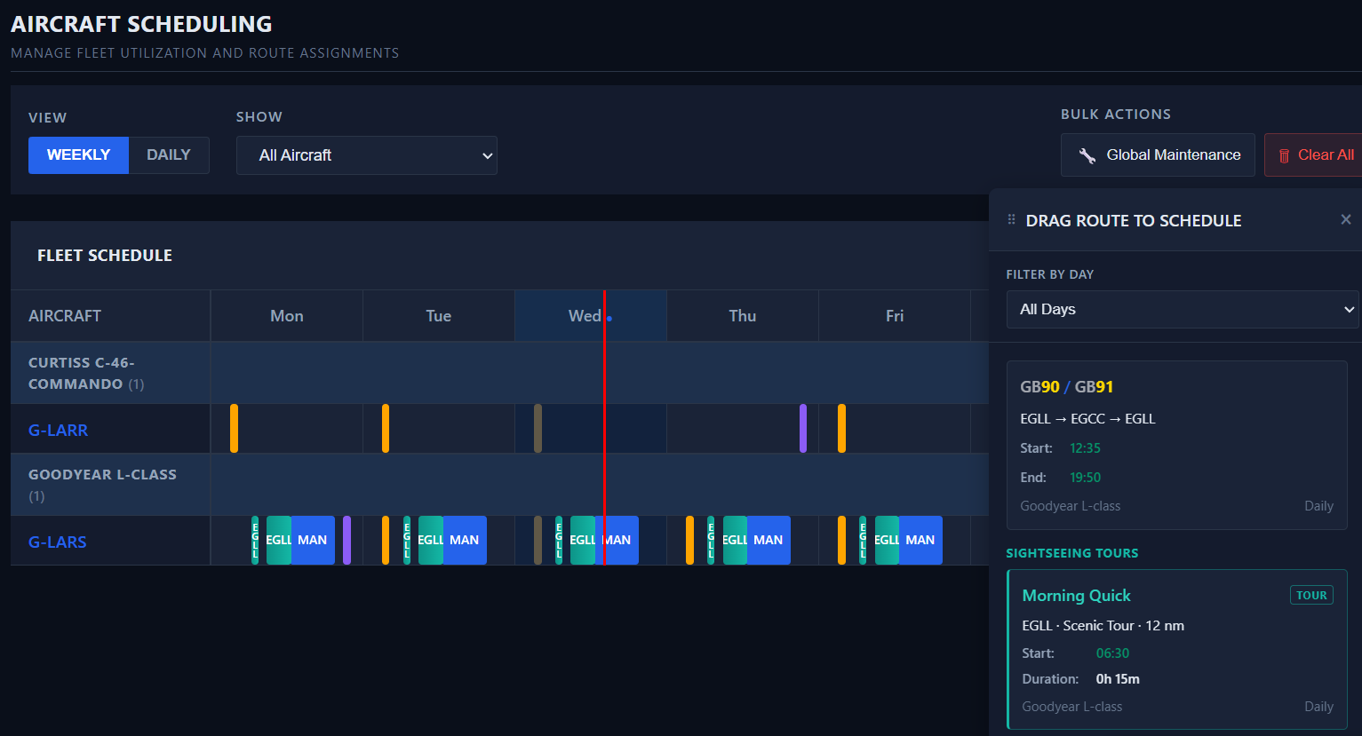The height and width of the screenshot is (736, 1362).
Task: Click the SIGHTSEEING TOURS section heading
Action: click(x=1071, y=553)
